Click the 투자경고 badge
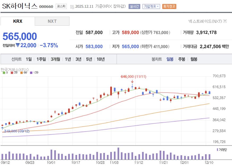Viewport: 232px width, 167px height. coord(169,6)
